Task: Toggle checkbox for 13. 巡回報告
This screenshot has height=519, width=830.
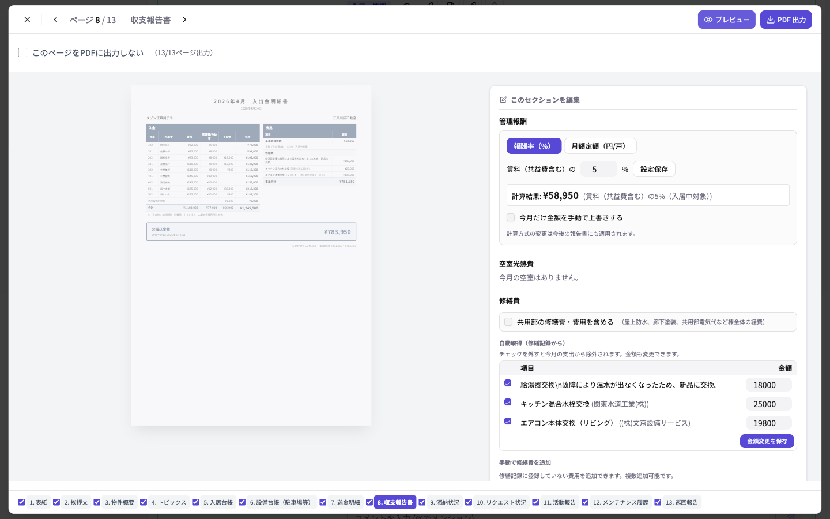Action: tap(658, 502)
